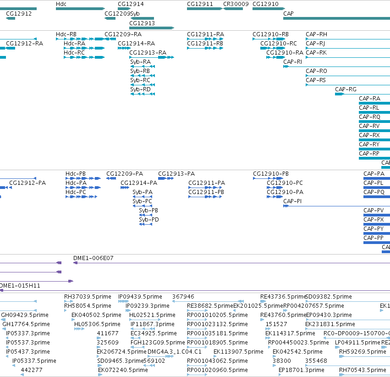This screenshot has width=390, height=377.
Task: Select EST FGH123G09.5prime
Action: pos(137,347)
